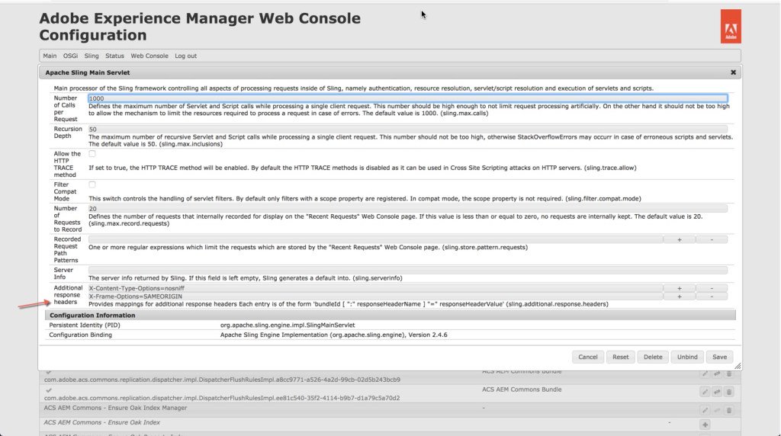Image resolution: width=781 pixels, height=436 pixels.
Task: Remove the X-Frame-Options=SAMEORIGIN header entry
Action: (712, 297)
